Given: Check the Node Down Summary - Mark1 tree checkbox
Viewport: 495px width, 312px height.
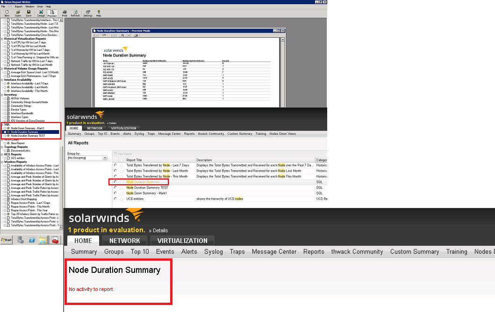Looking at the screenshot, I should coord(5,128).
